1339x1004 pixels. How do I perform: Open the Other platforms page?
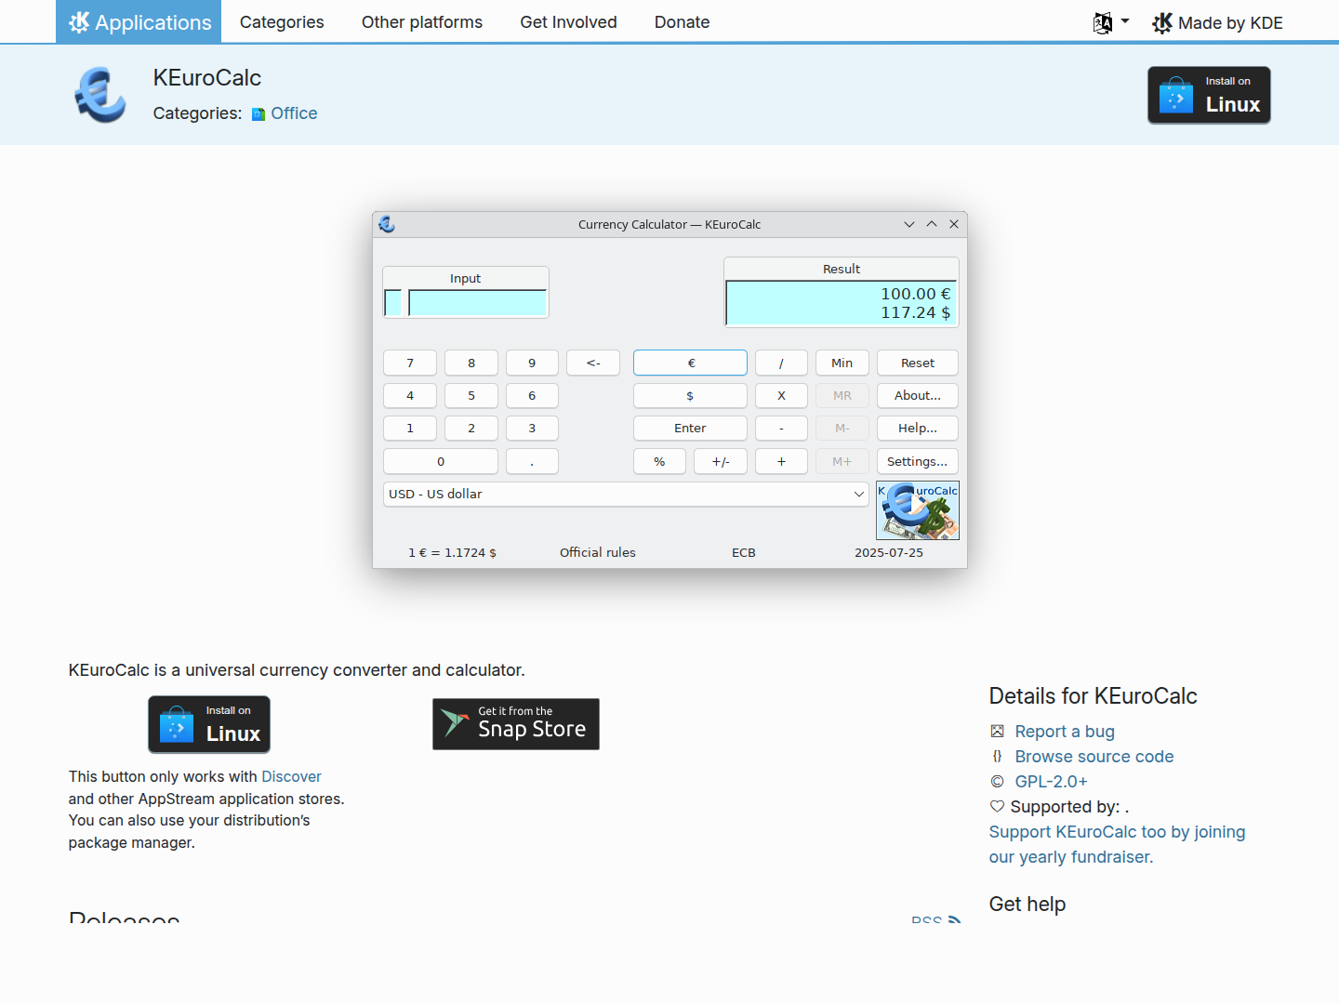tap(422, 22)
